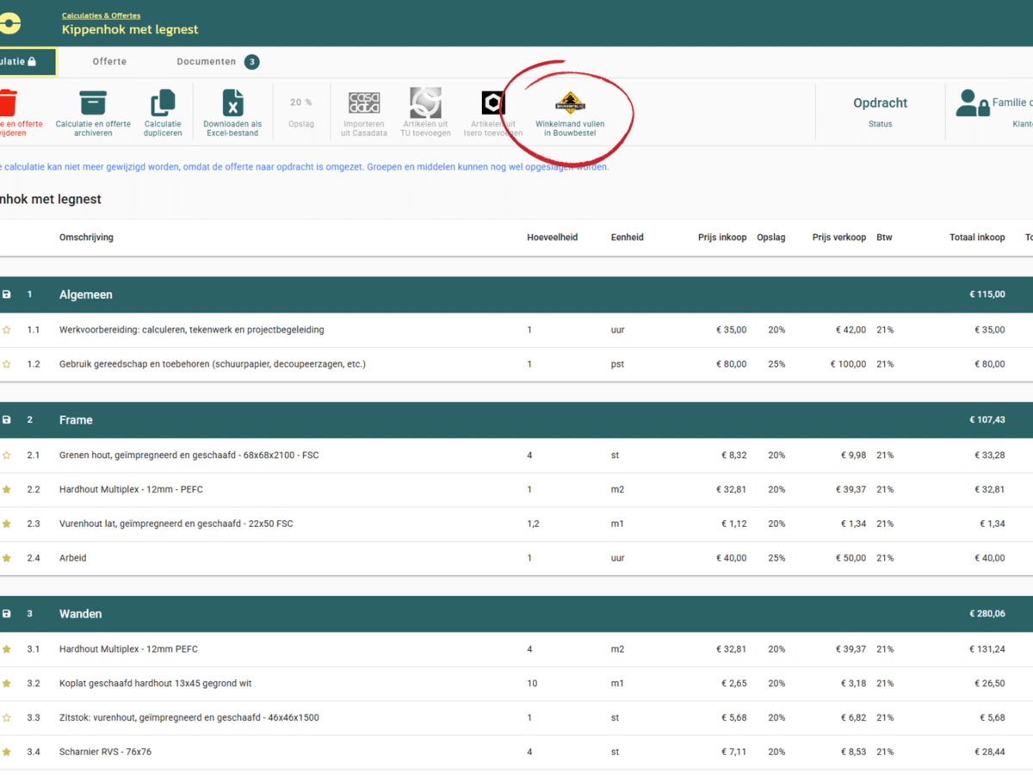Click the Prijs verkoop column header
Image resolution: width=1033 pixels, height=775 pixels.
click(839, 238)
